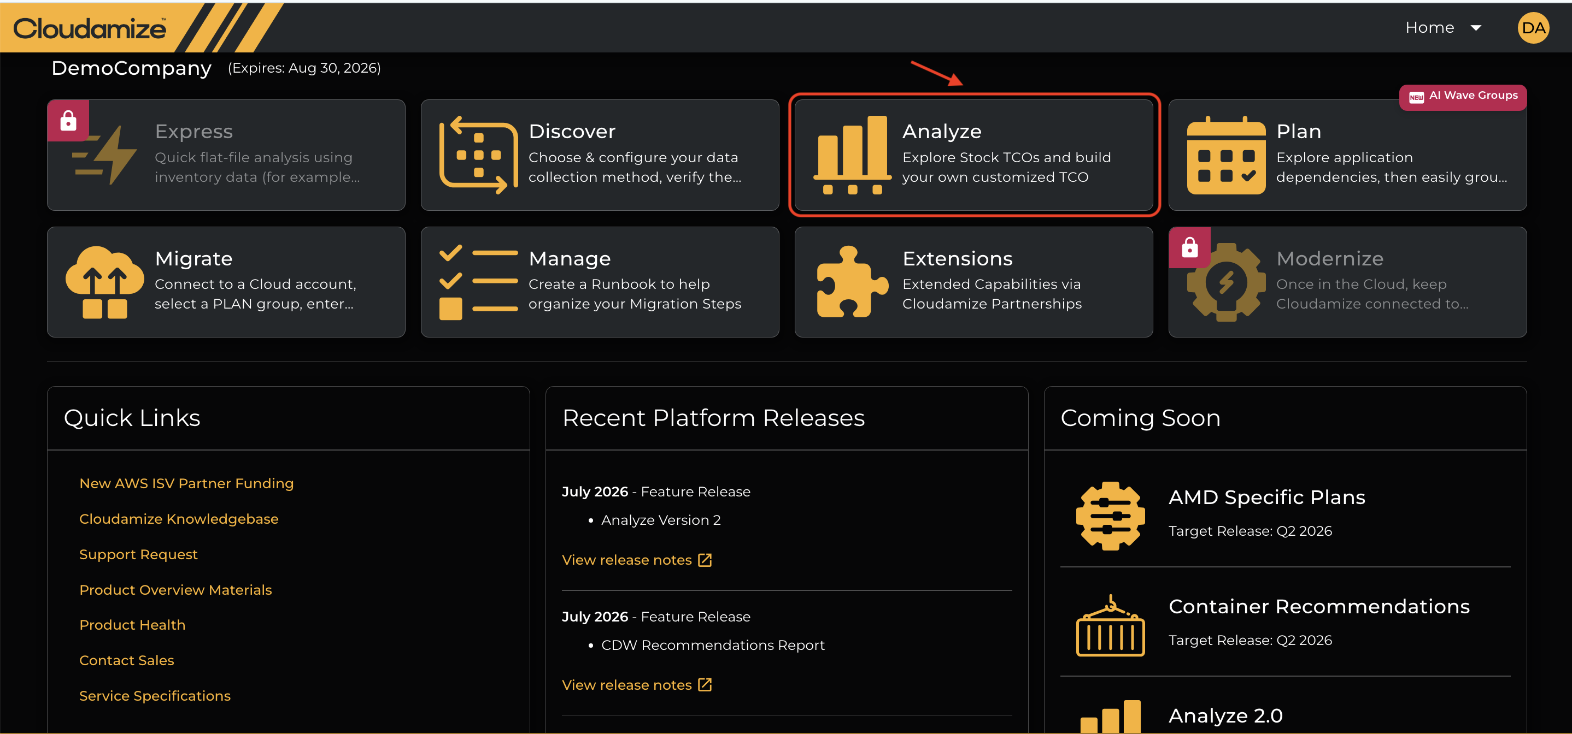Select the Analyze 2.0 heading

1225,716
